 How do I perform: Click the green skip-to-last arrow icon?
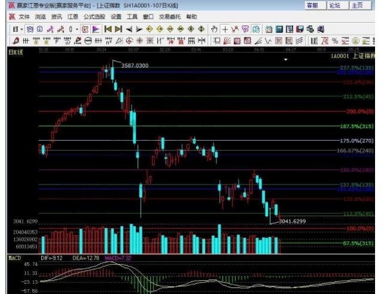118,29
